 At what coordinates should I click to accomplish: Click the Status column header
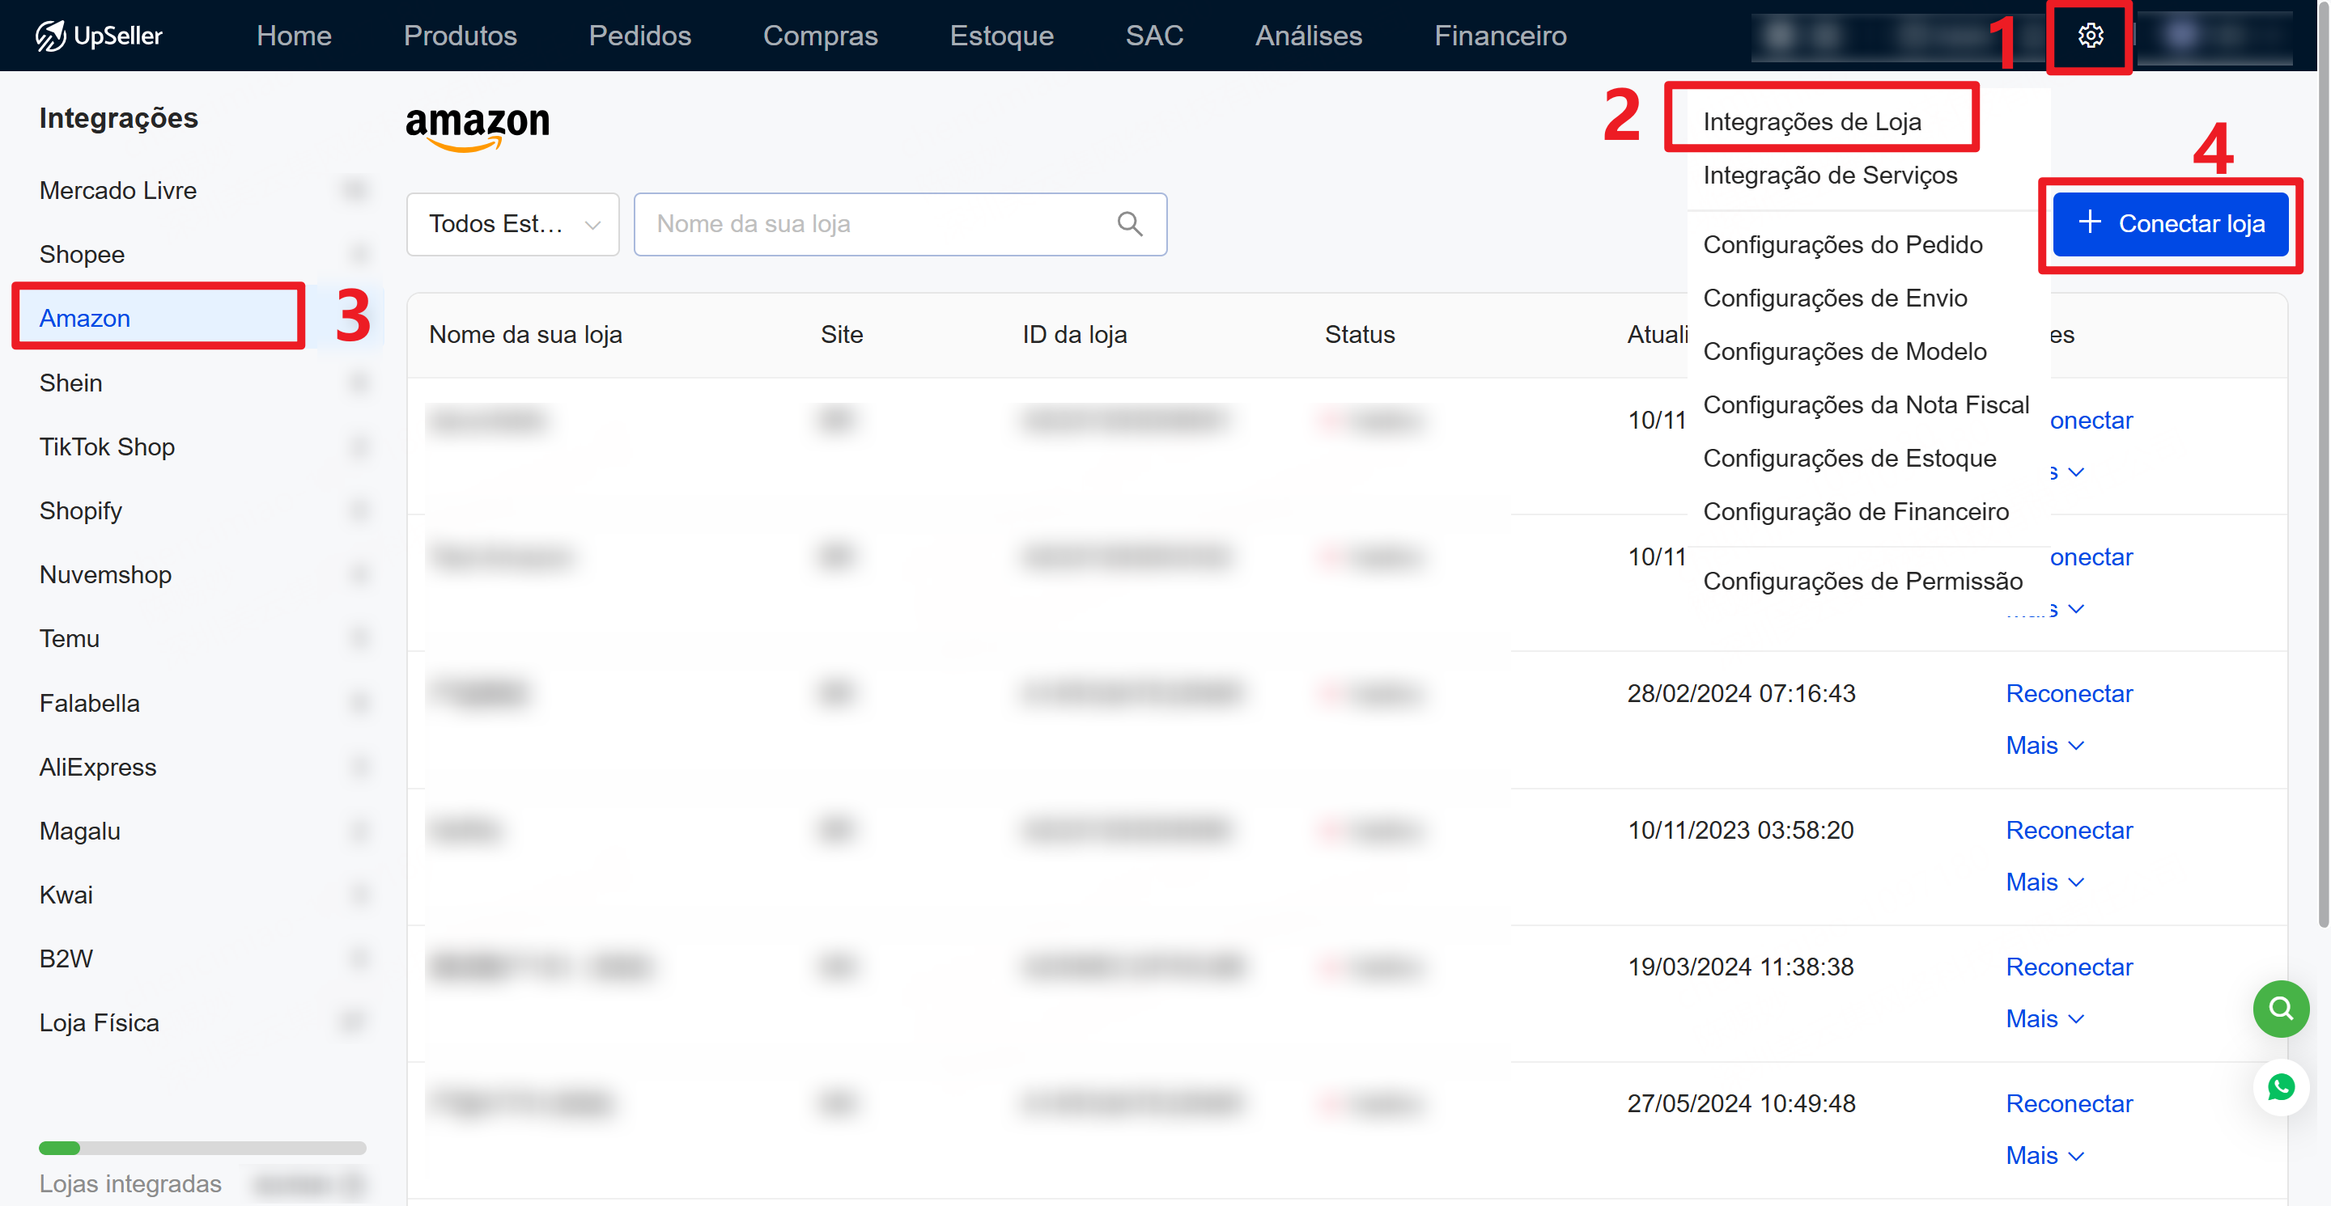pos(1359,335)
